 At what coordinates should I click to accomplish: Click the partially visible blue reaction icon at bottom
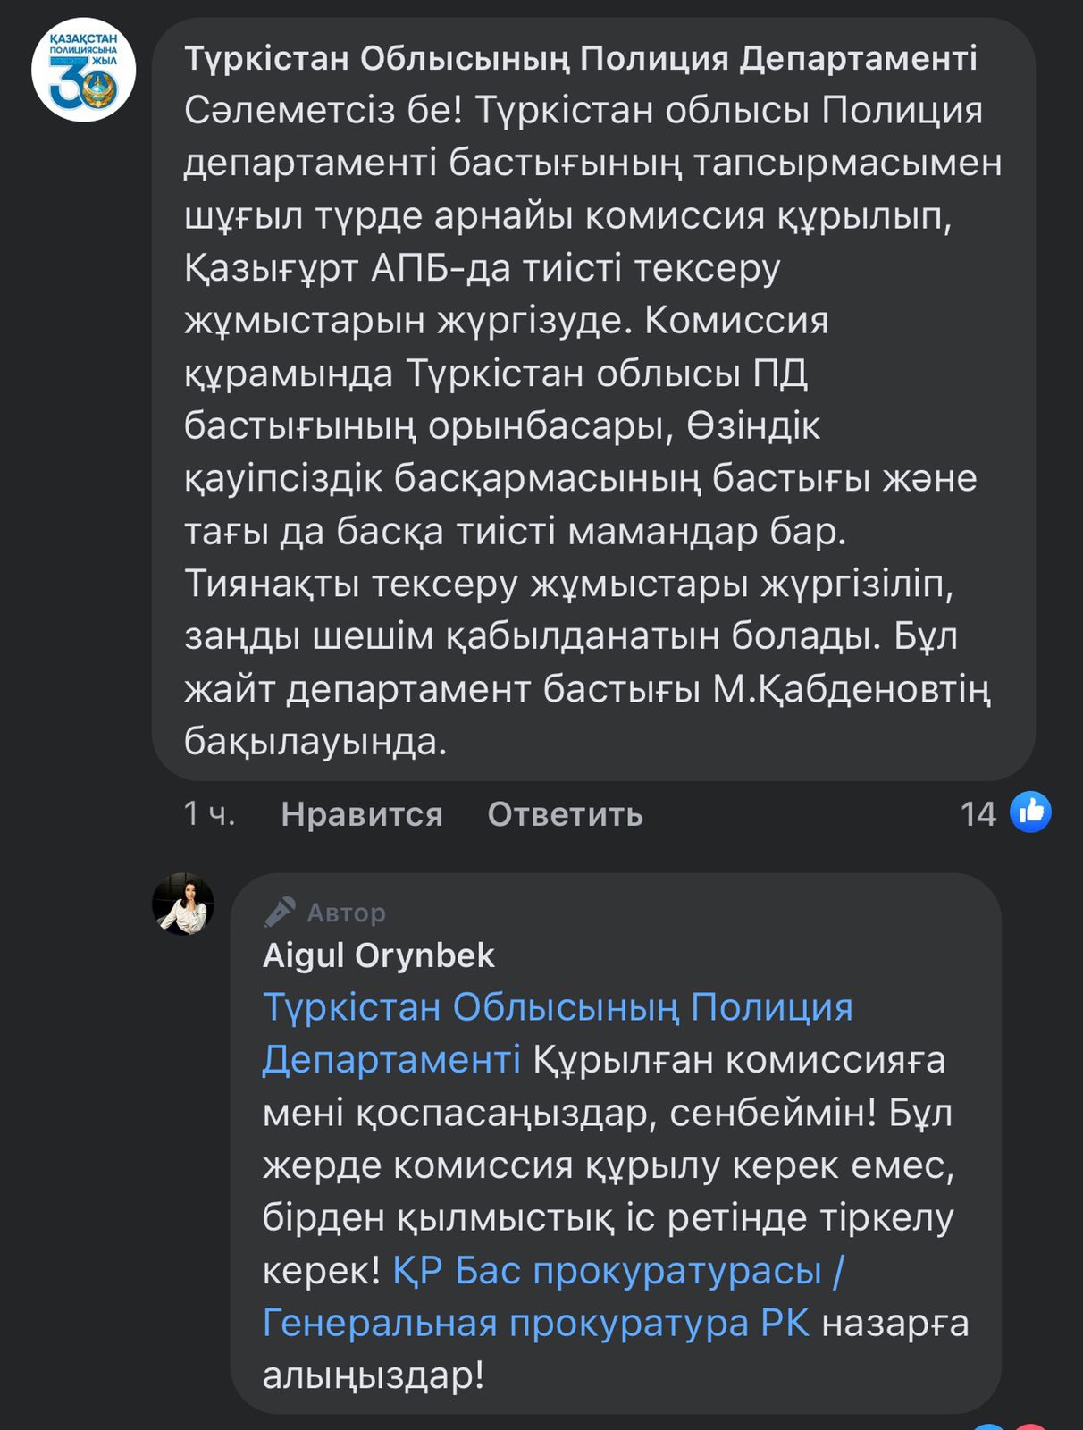[x=988, y=1426]
